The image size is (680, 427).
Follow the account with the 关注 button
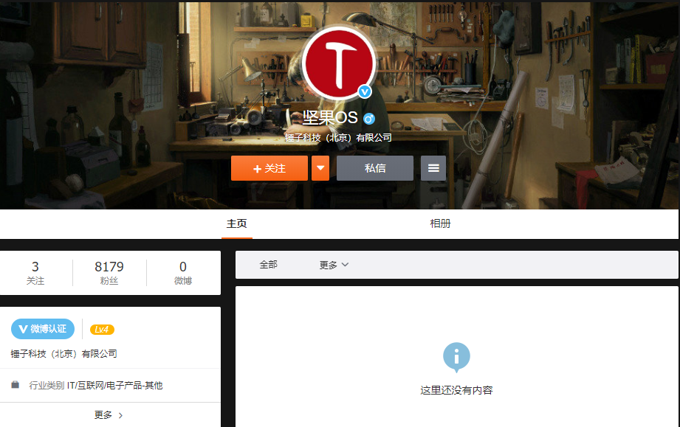pos(269,168)
